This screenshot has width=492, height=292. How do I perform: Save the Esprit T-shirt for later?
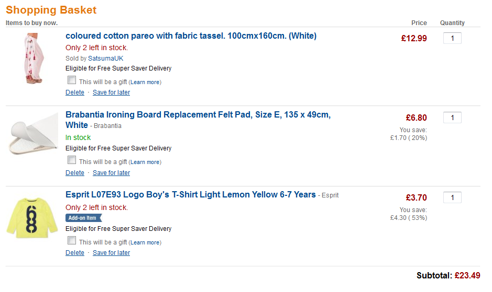pos(111,253)
